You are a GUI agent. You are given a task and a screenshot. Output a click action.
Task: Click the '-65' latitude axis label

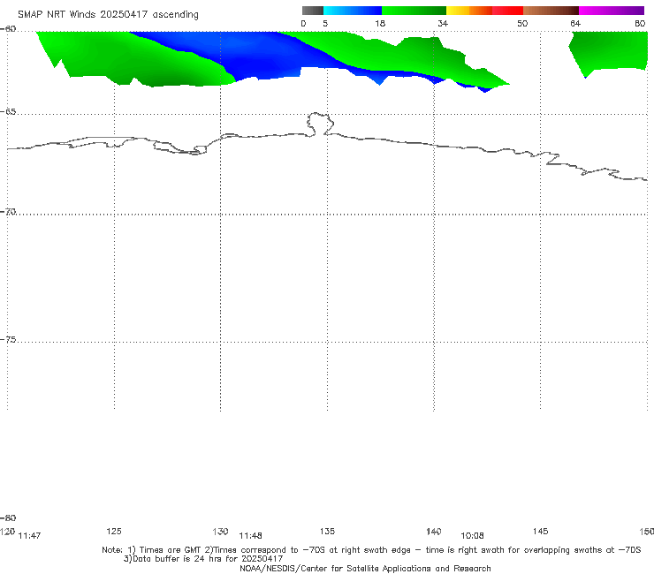8,112
